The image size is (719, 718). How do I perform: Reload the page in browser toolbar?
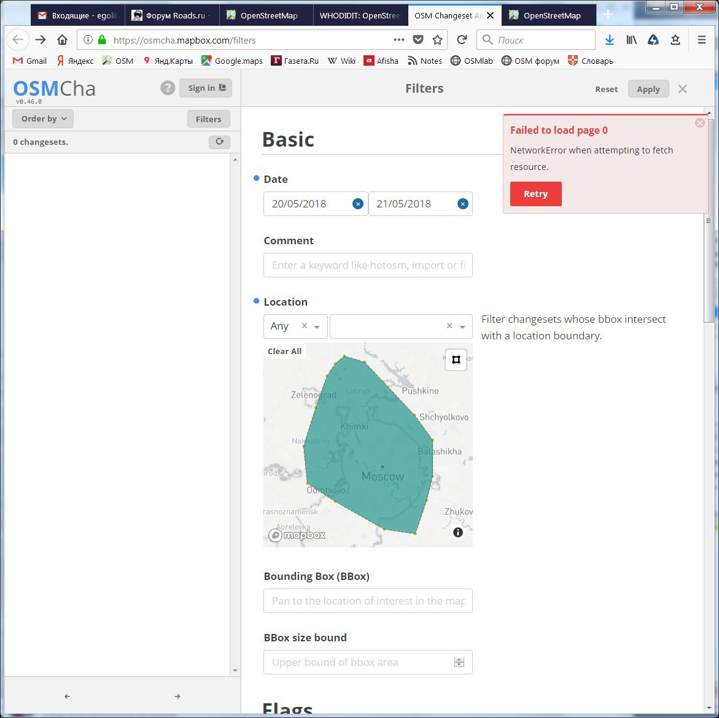click(462, 40)
